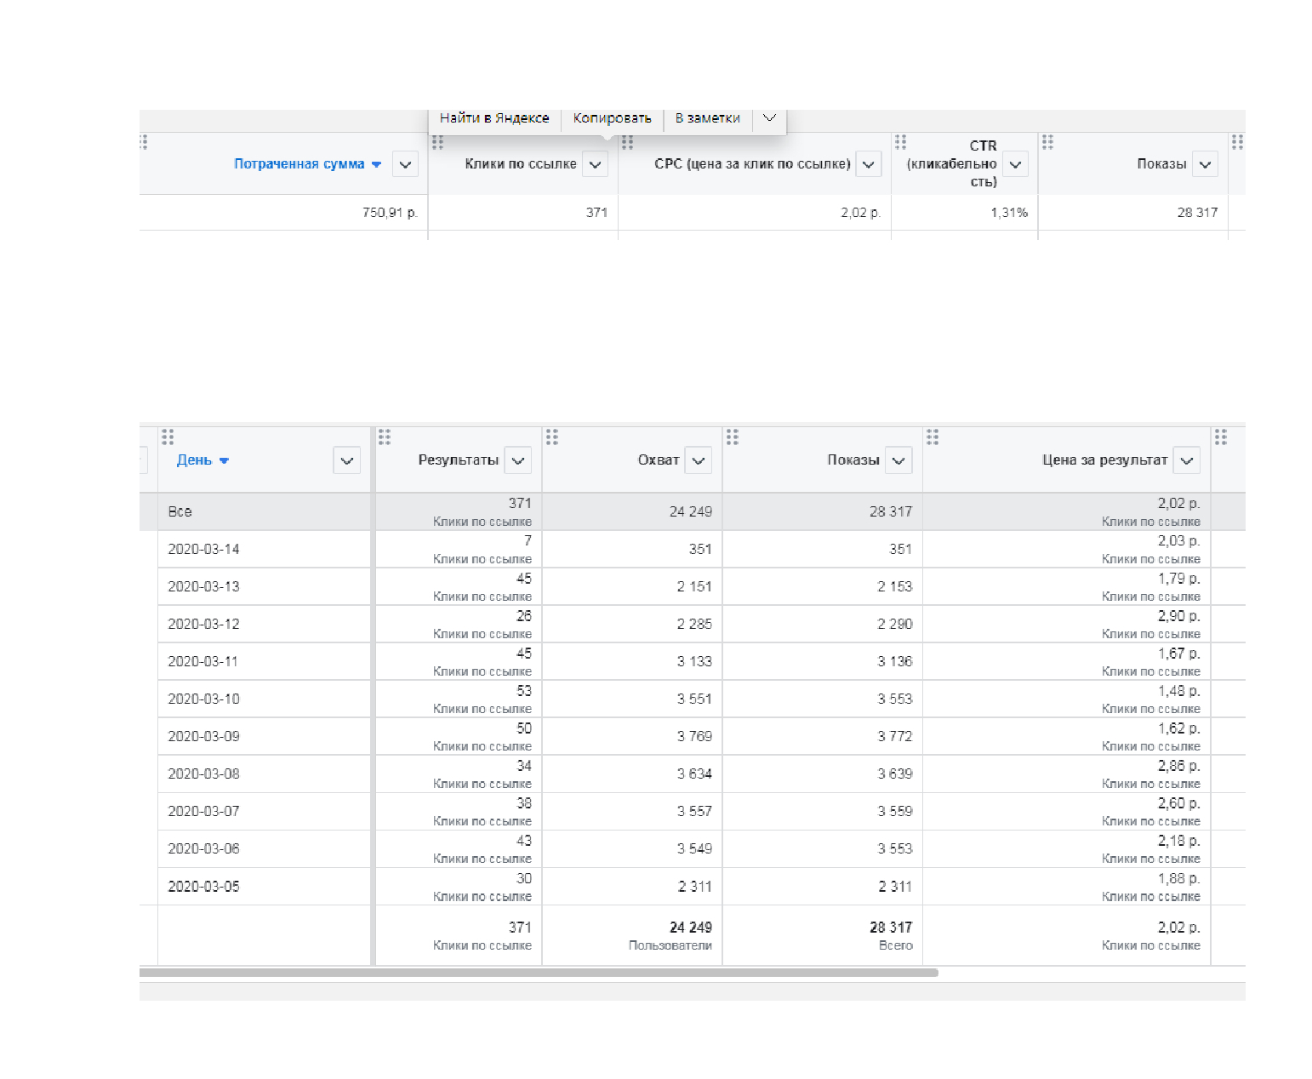Select row 2020-03-05
This screenshot has width=1312, height=1079.
[x=693, y=886]
